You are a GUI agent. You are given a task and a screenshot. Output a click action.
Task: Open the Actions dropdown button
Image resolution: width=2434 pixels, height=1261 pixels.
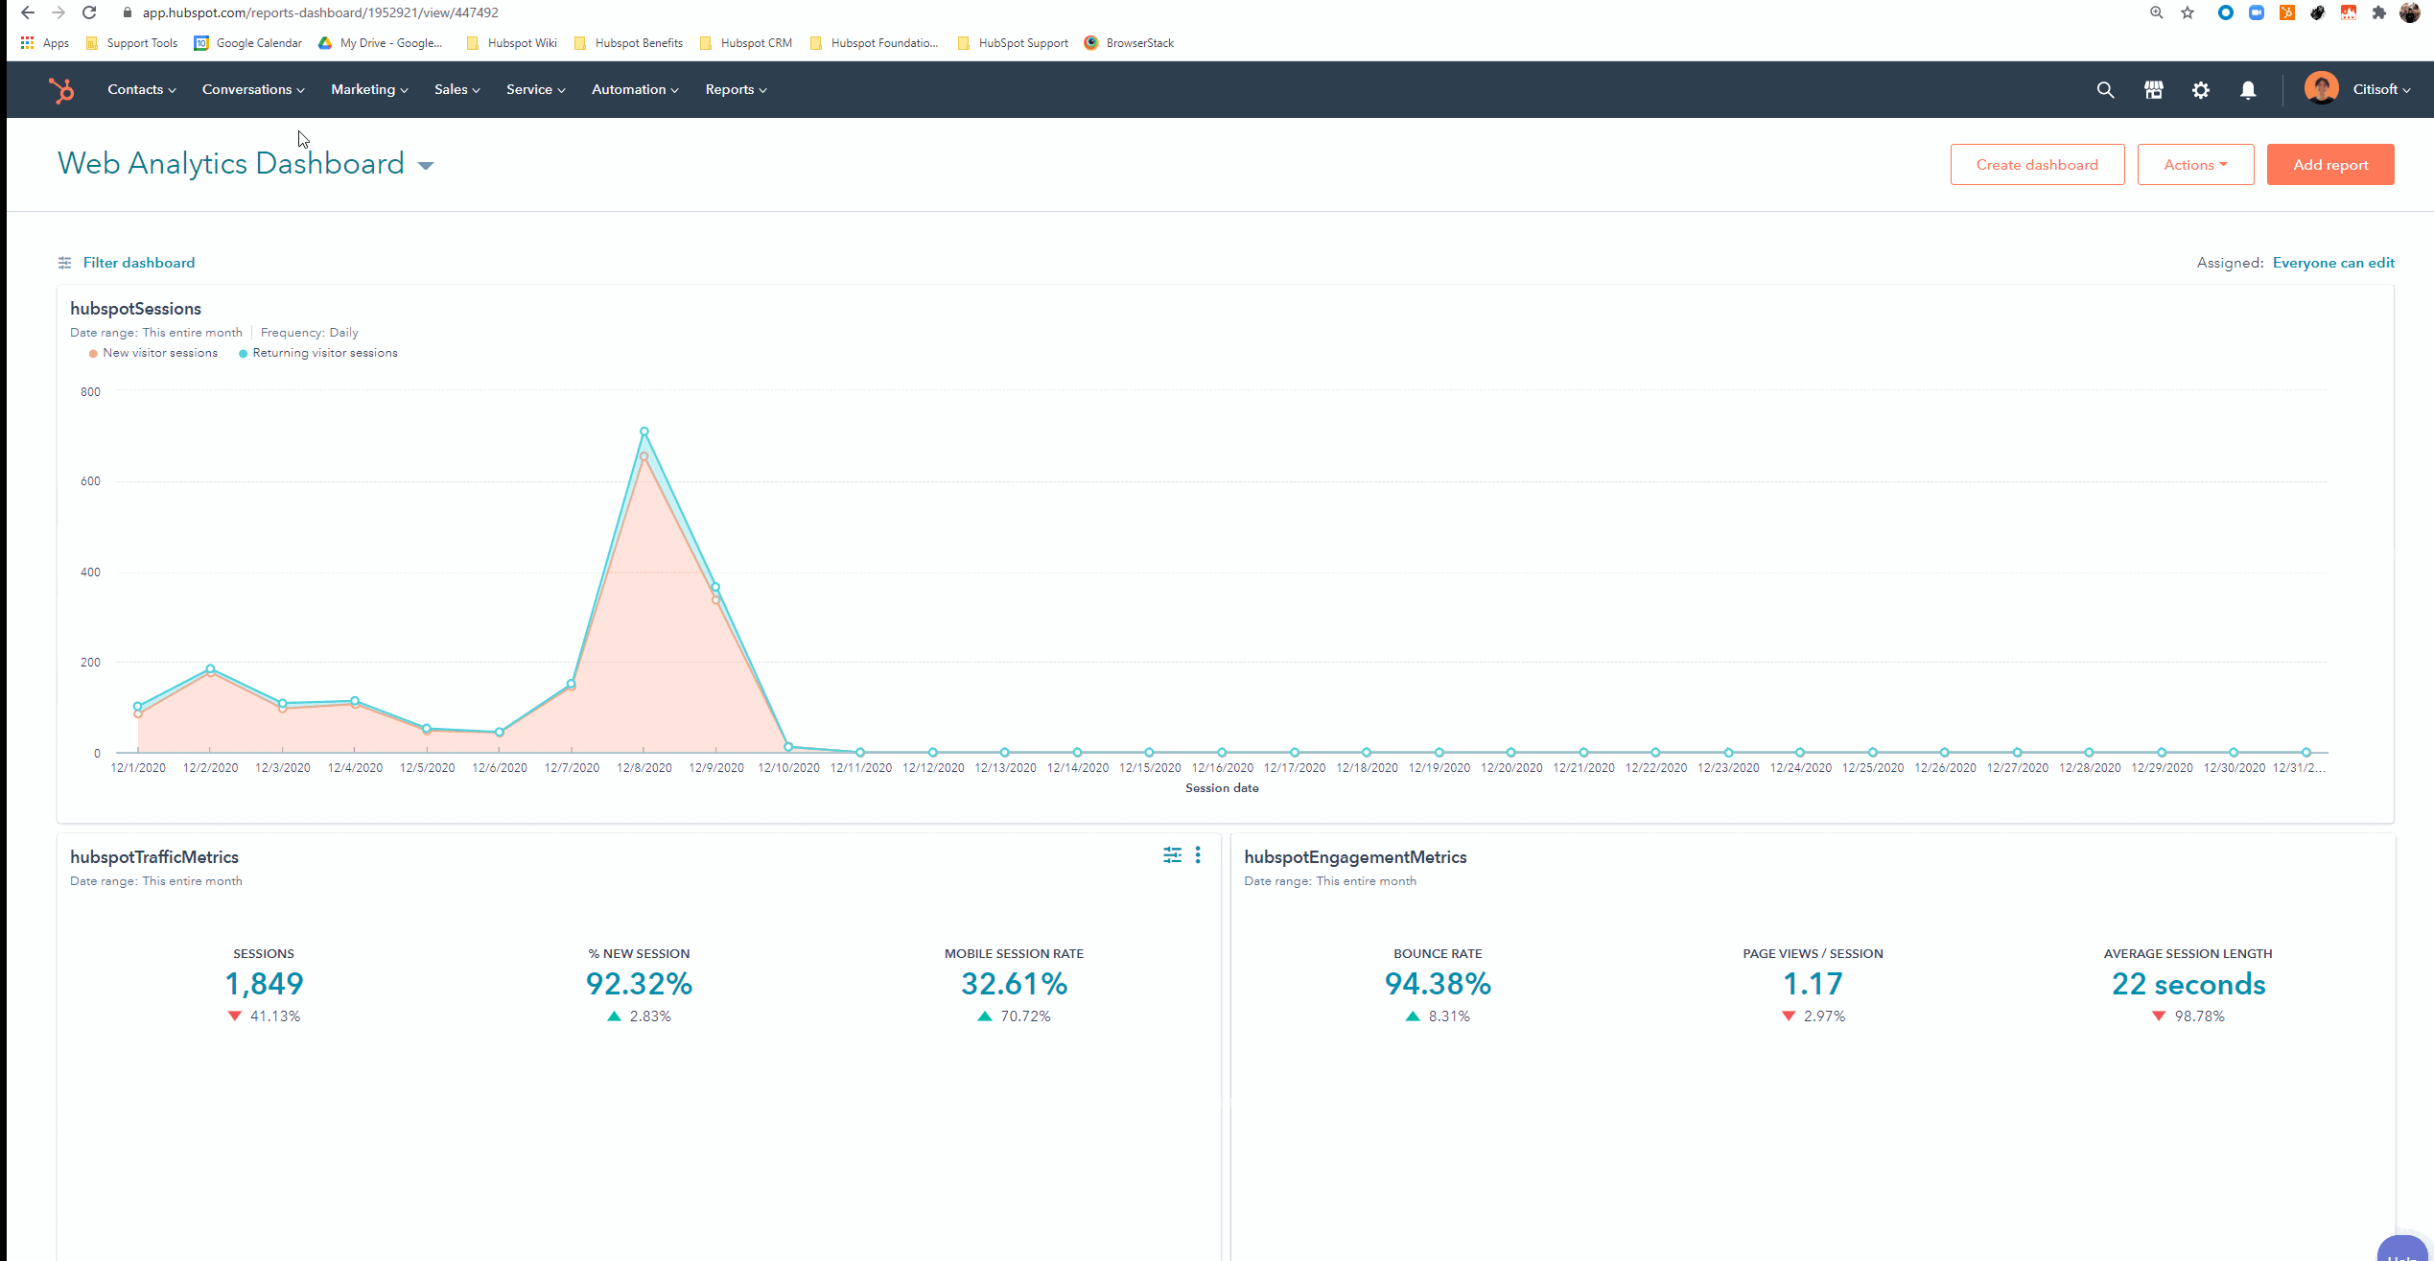2195,165
